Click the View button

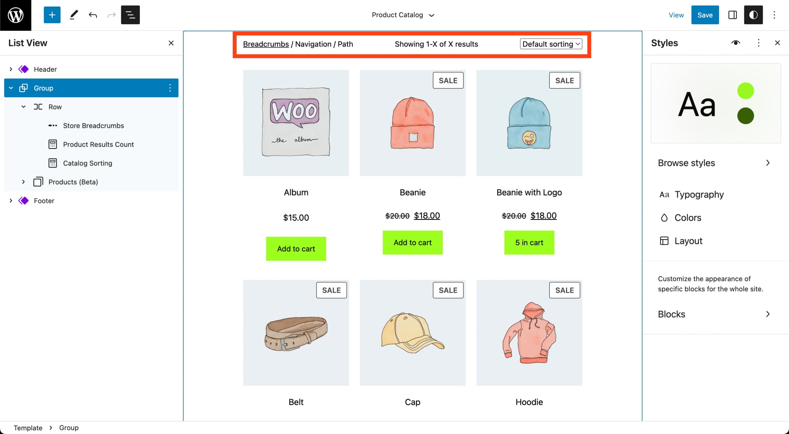[x=676, y=14]
